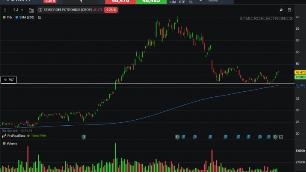
Task: Click the quantity field showing 1
Action: (x=81, y=2)
